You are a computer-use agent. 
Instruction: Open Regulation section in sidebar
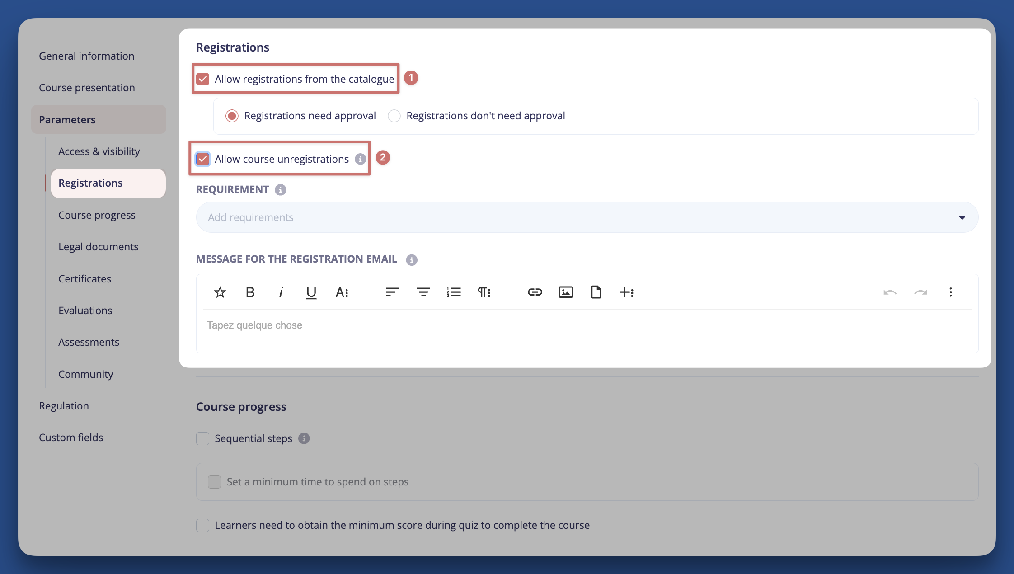(64, 406)
